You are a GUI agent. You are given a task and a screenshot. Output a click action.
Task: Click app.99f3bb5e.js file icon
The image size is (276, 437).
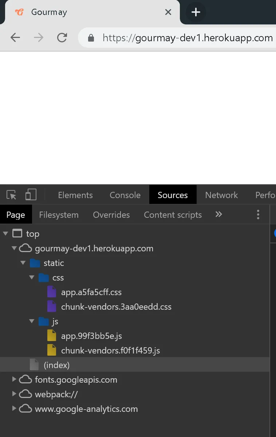52,336
